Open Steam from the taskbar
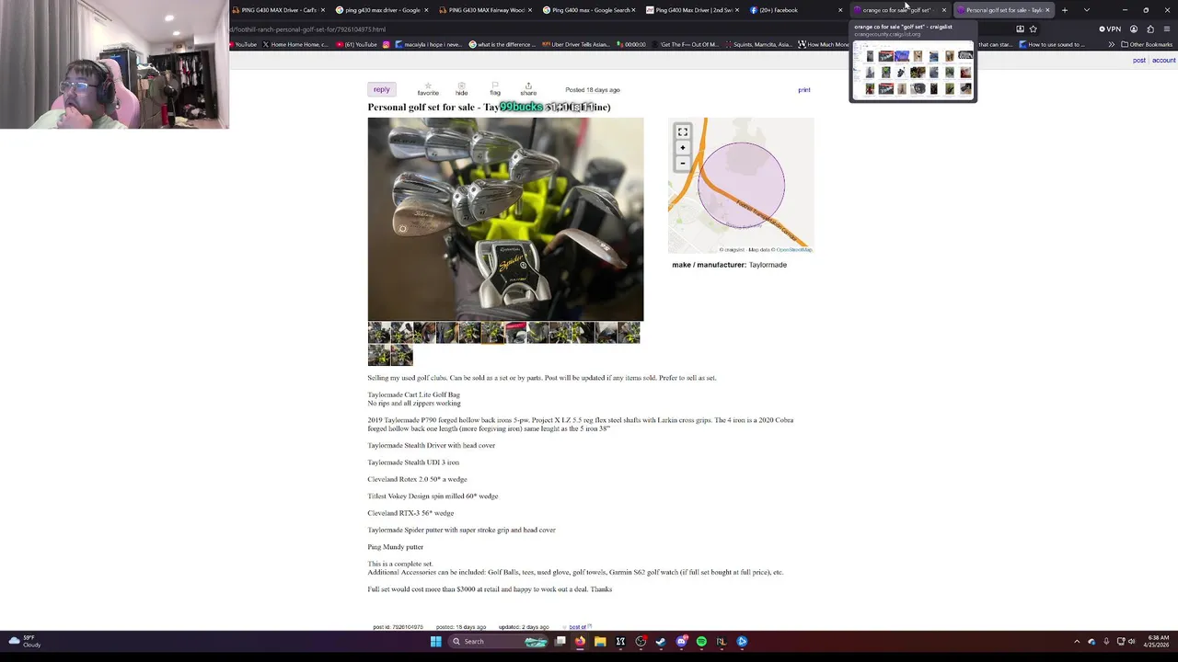This screenshot has height=662, width=1178. (x=661, y=641)
